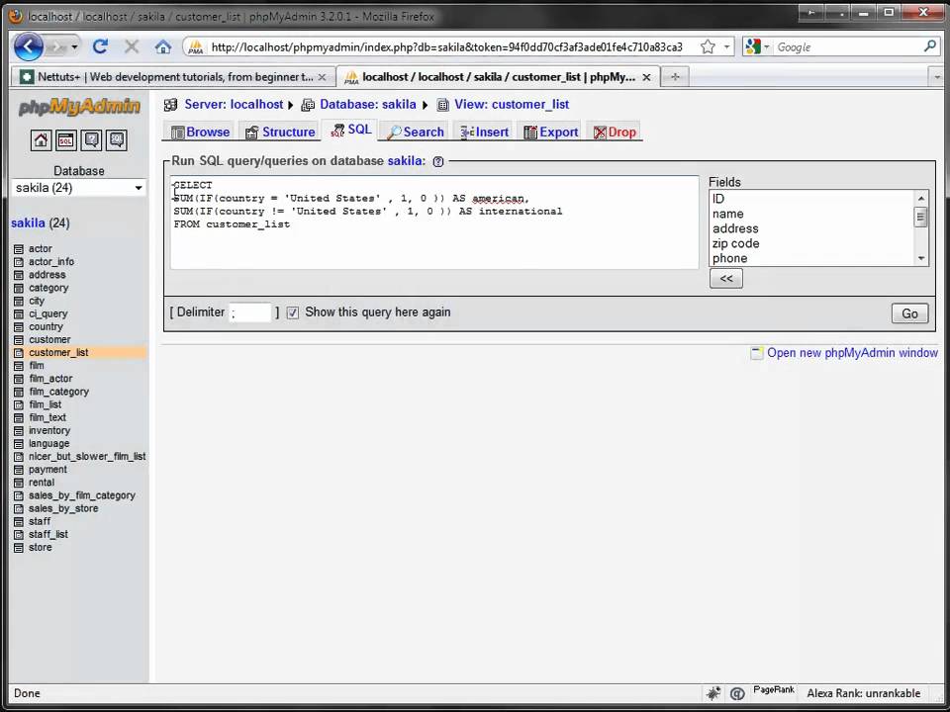Click the actor table browse icon

pos(19,249)
